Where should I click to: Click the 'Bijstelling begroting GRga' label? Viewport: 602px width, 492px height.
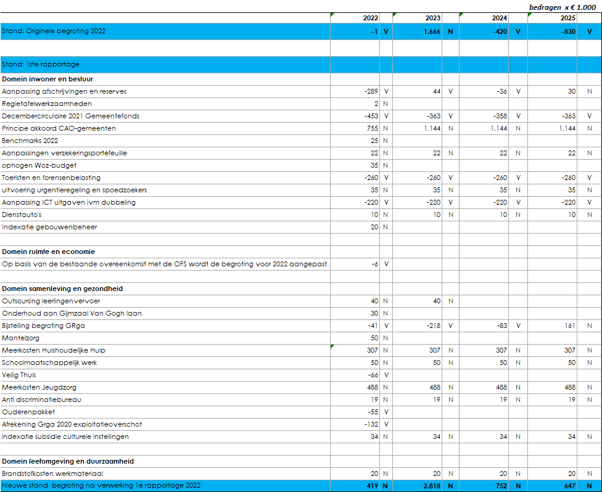tap(43, 326)
